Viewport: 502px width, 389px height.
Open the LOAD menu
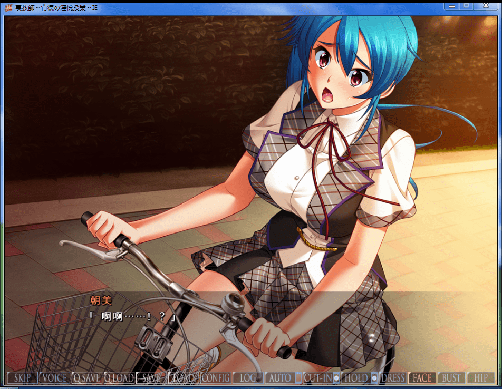183,378
